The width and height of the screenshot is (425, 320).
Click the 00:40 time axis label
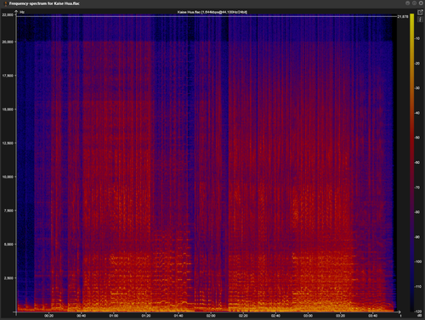[82, 316]
